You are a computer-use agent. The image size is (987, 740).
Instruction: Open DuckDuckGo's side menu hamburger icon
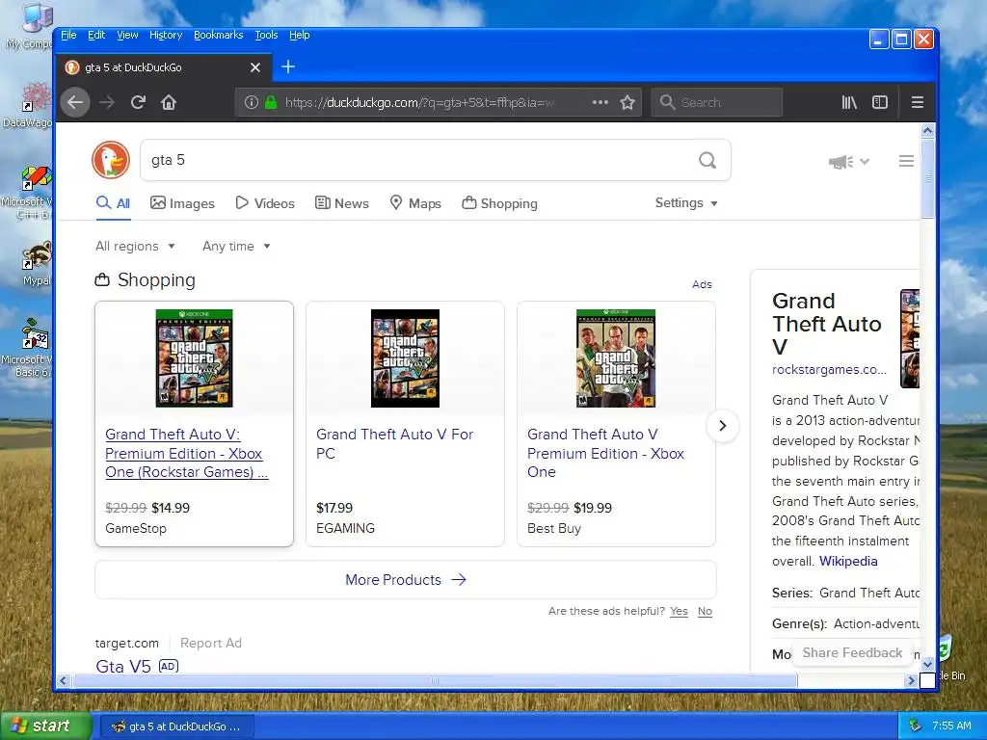[x=906, y=161]
